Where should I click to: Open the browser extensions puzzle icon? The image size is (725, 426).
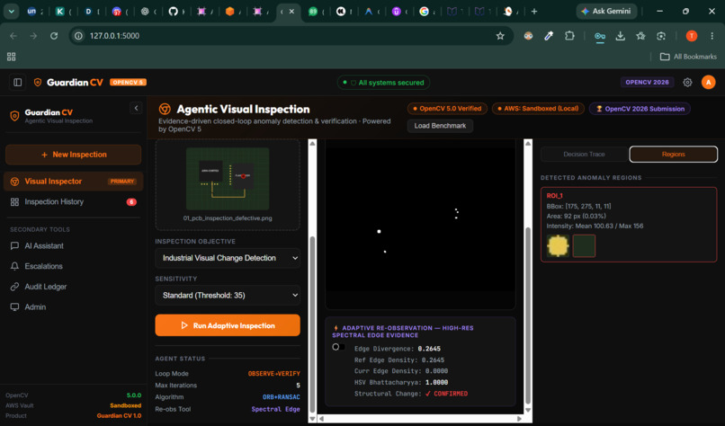point(569,36)
